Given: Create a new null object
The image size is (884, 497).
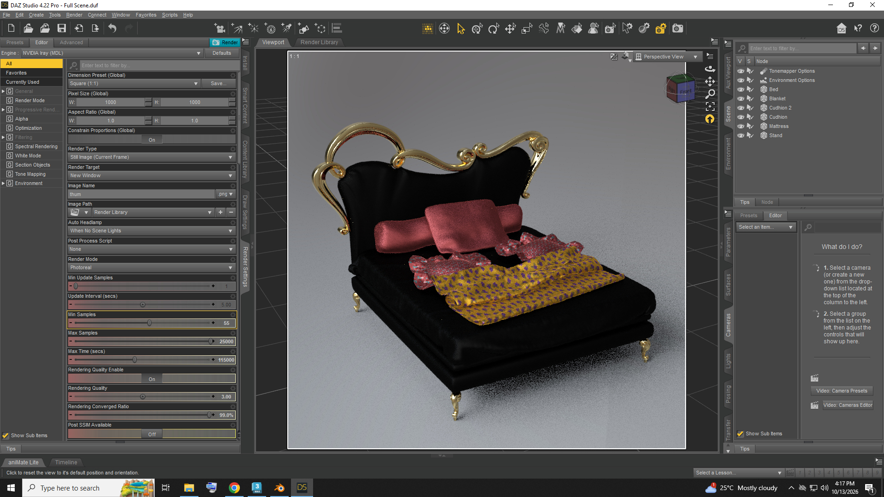Looking at the screenshot, I should [x=320, y=29].
